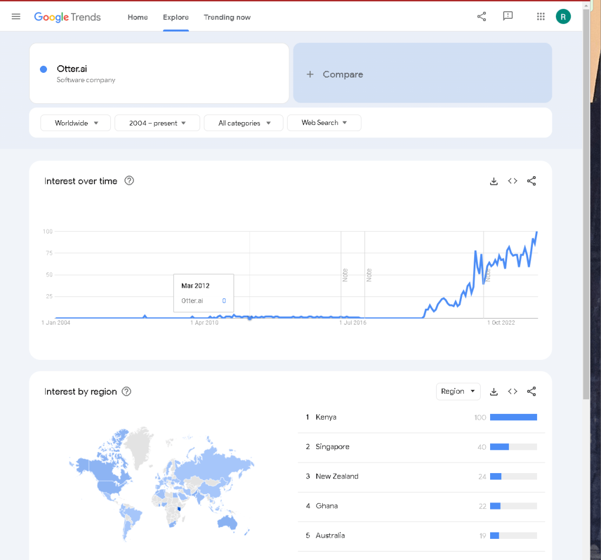Open the Worldwide location dropdown
601x560 pixels.
point(76,123)
